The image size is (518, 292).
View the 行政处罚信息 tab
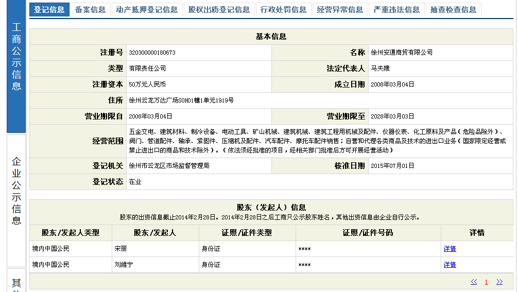point(283,10)
